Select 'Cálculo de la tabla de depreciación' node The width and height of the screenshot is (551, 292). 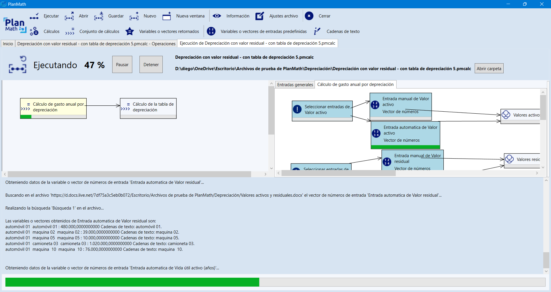point(148,107)
